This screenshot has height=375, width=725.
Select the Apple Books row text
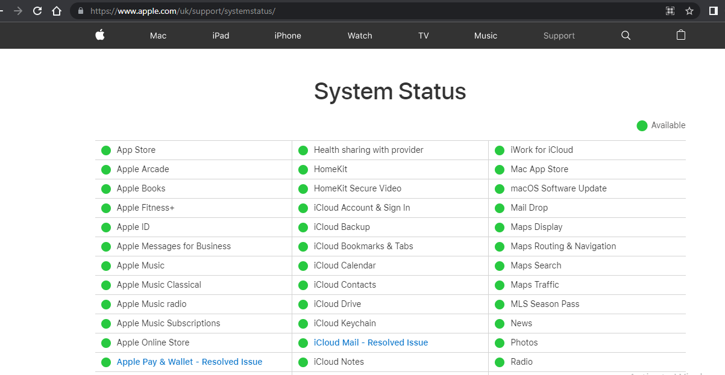click(141, 188)
